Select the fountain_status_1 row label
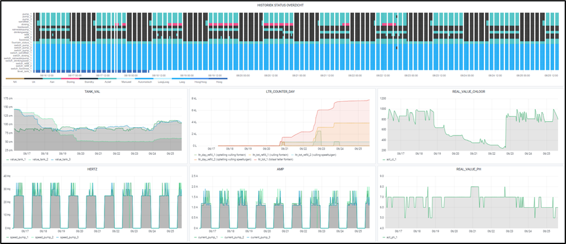 tap(22, 42)
